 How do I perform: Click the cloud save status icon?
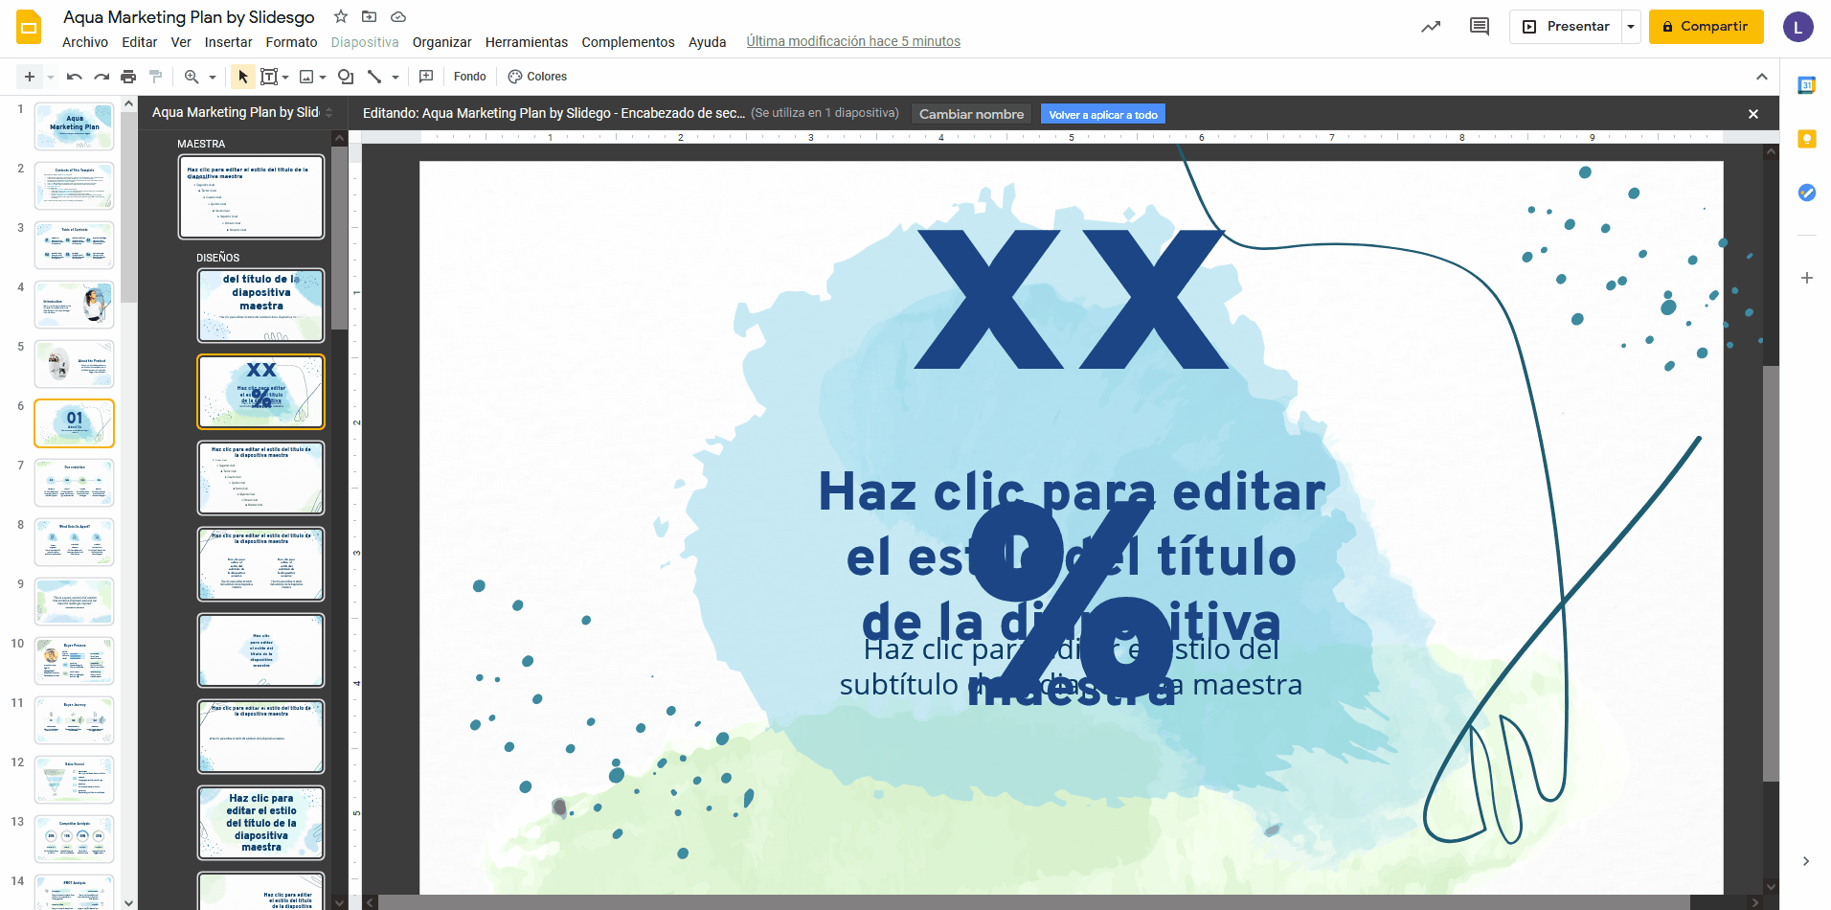pos(398,16)
